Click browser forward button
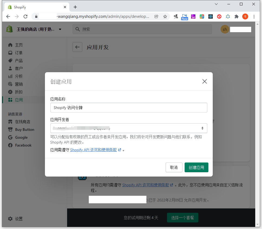 click(17, 16)
